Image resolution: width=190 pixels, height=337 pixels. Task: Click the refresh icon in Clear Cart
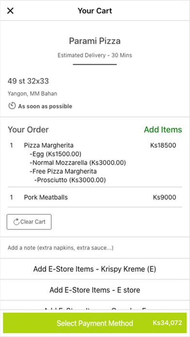[16, 222]
